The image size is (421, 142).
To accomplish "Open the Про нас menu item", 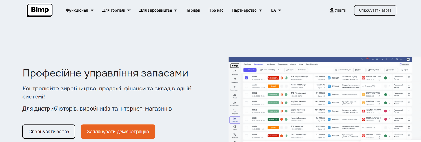I will [216, 10].
